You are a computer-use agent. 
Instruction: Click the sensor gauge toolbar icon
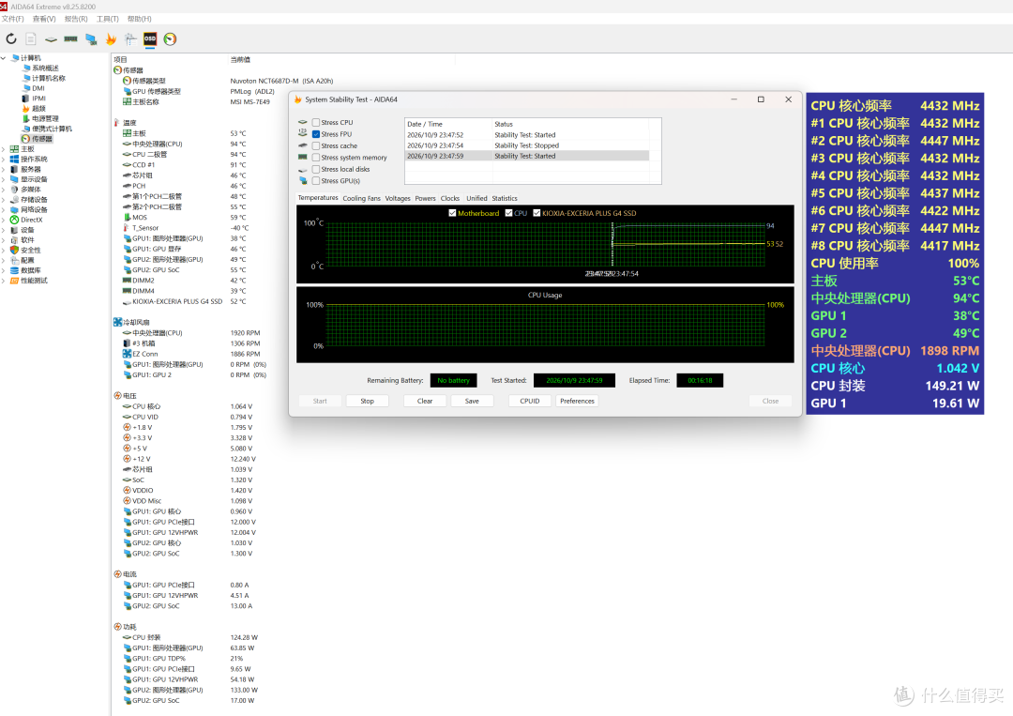(170, 39)
